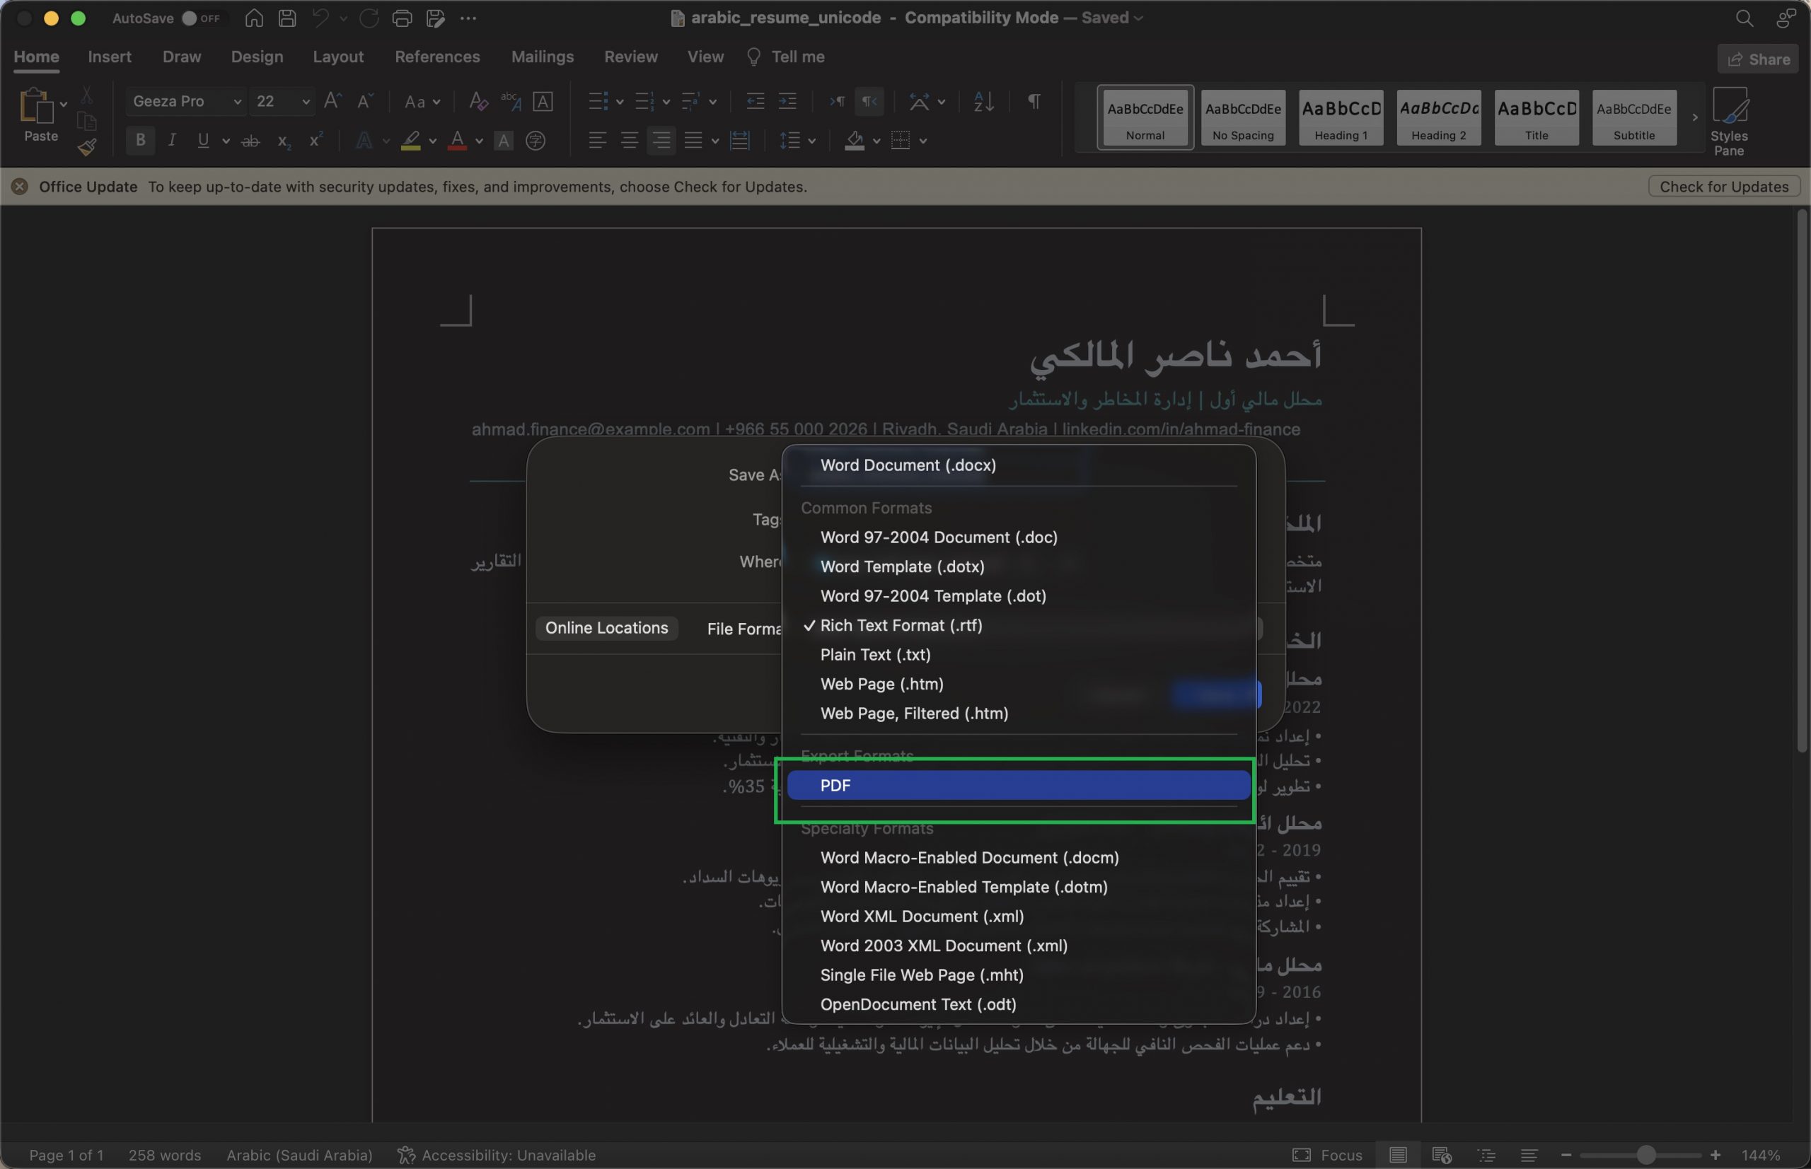The width and height of the screenshot is (1811, 1169).
Task: Open the font size 22 dropdown
Action: click(305, 102)
